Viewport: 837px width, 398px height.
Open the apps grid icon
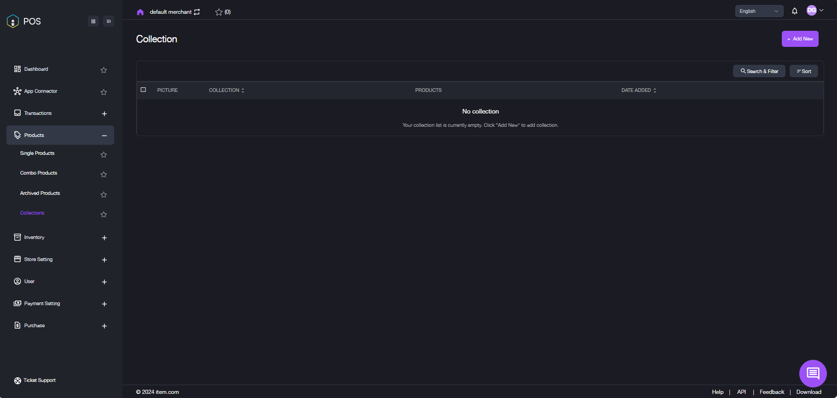pyautogui.click(x=93, y=21)
